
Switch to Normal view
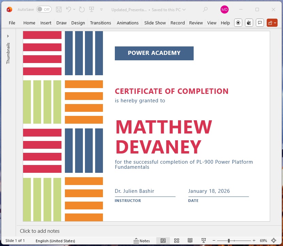(163, 241)
